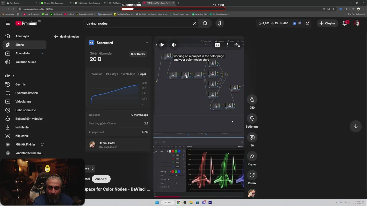
Task: Open Shorts in sidebar
Action: point(25,45)
